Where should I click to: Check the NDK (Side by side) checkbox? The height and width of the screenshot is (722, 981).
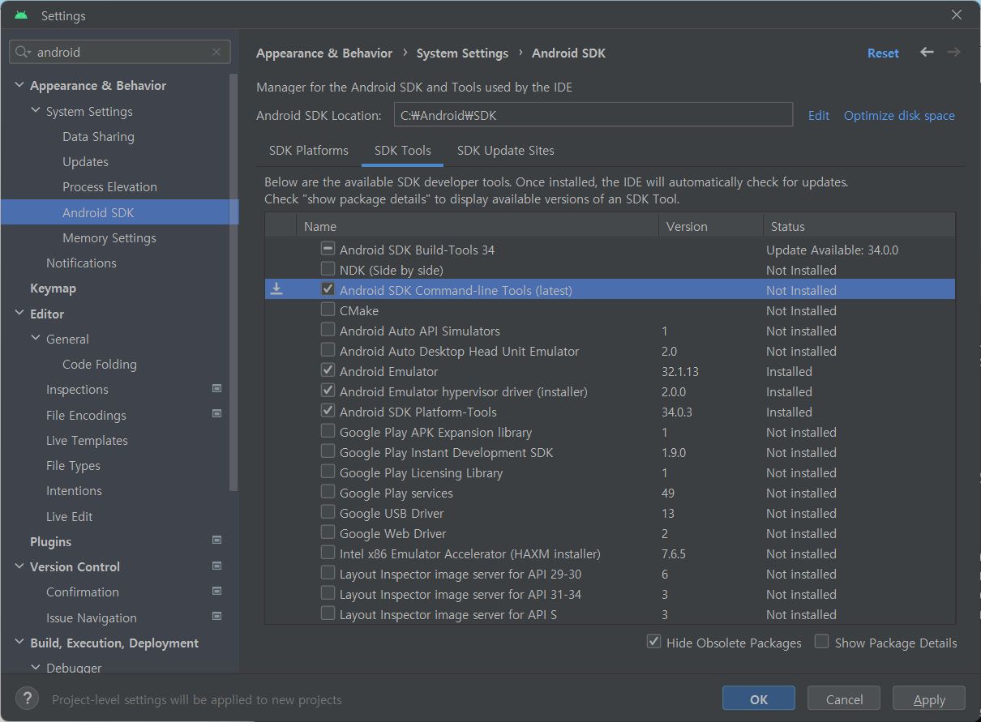[x=328, y=269]
